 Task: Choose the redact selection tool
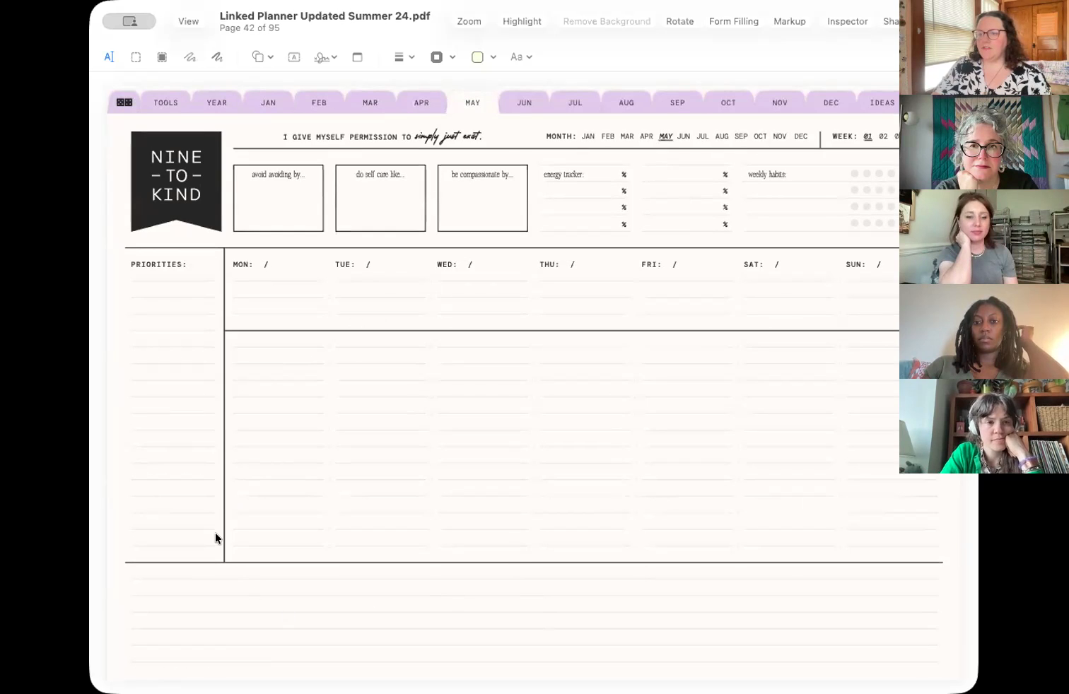pyautogui.click(x=162, y=57)
